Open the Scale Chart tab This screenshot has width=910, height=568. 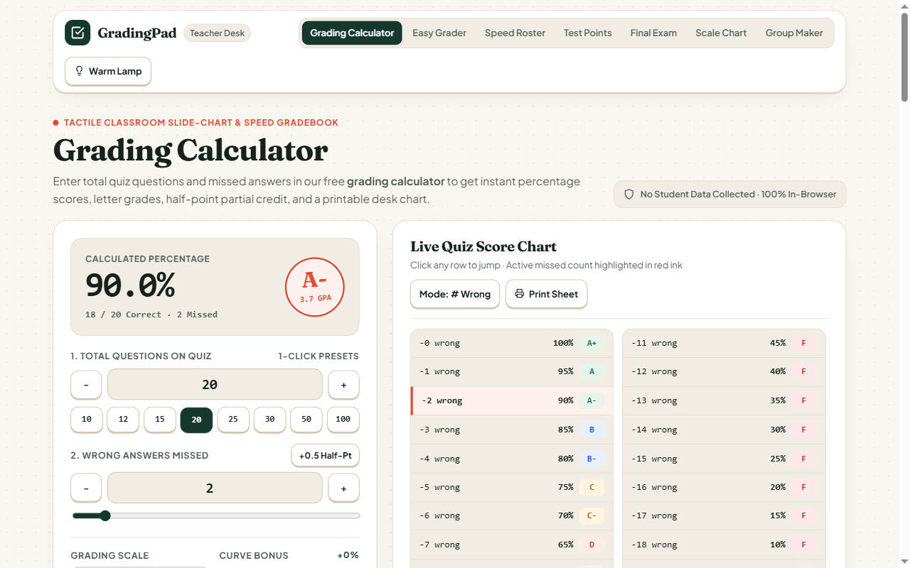tap(721, 33)
